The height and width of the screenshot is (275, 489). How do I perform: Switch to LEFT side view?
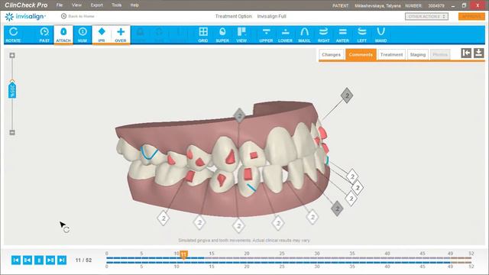(x=361, y=34)
